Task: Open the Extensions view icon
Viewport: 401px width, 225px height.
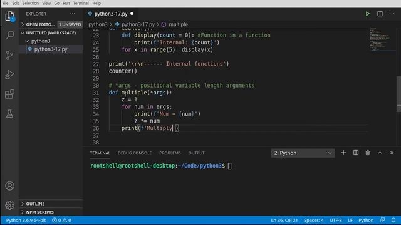Action: (10, 94)
